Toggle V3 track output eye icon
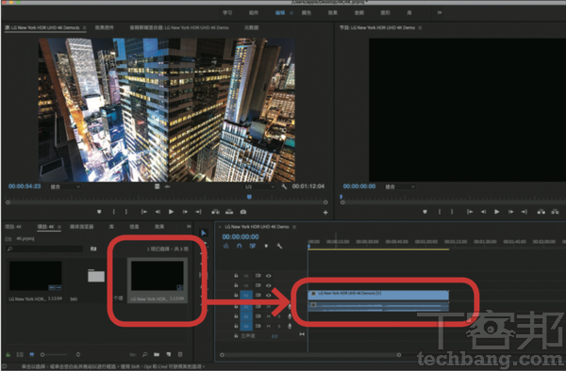566x371 pixels. pos(269,276)
